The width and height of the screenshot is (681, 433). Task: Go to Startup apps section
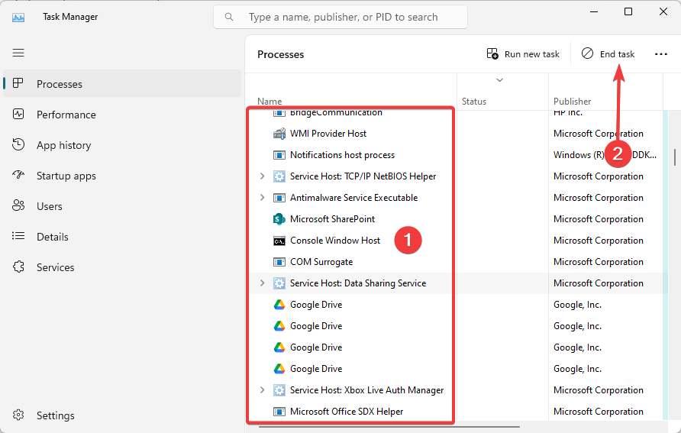click(x=66, y=176)
